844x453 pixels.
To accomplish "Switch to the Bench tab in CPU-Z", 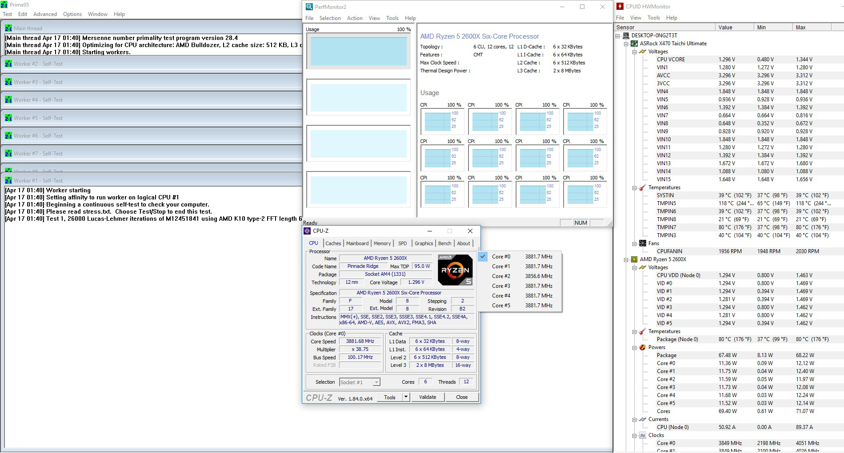I will 445,243.
